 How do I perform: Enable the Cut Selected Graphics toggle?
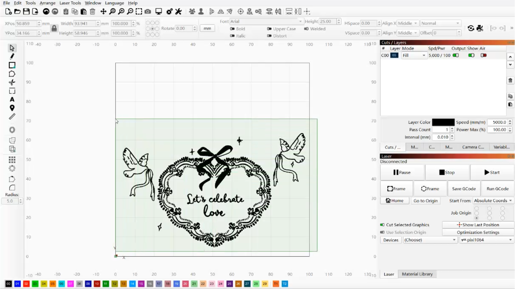[382, 225]
